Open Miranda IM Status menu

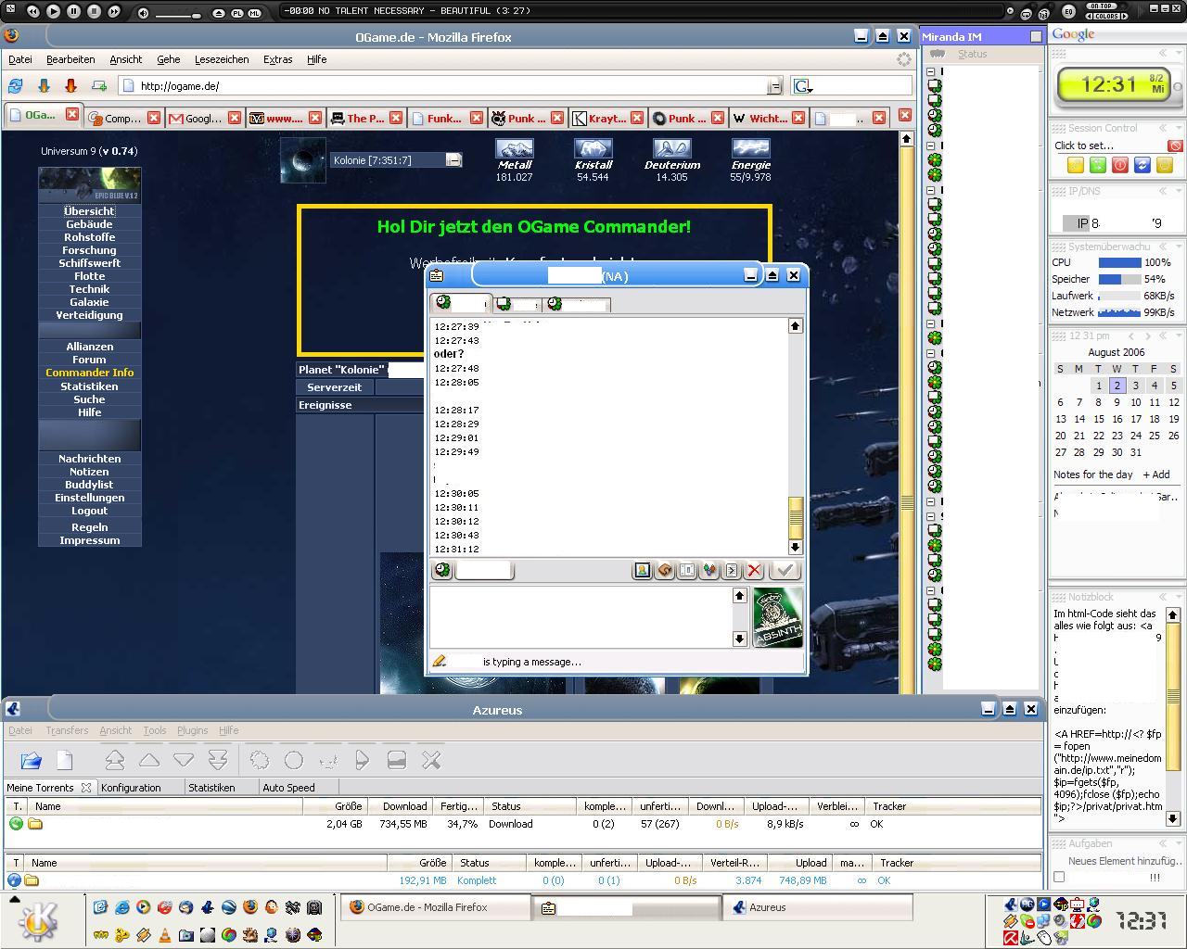pos(972,54)
